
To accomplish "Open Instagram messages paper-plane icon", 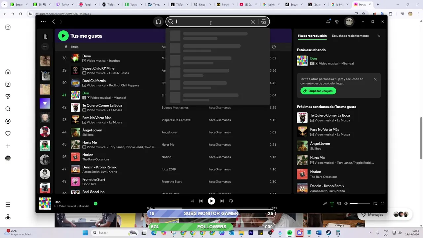I will 8,97.
